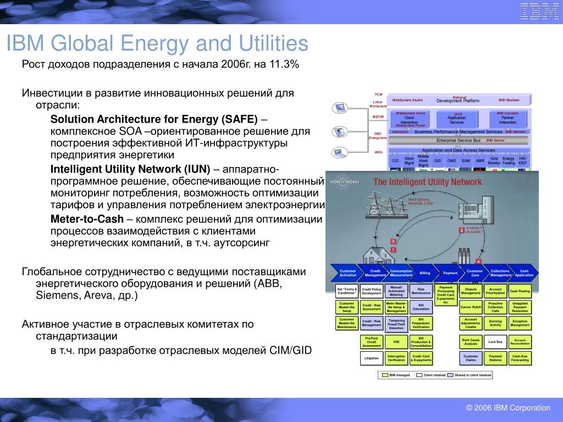Click the Business Performance Management Services bar
This screenshot has height=422, width=563.
459,132
